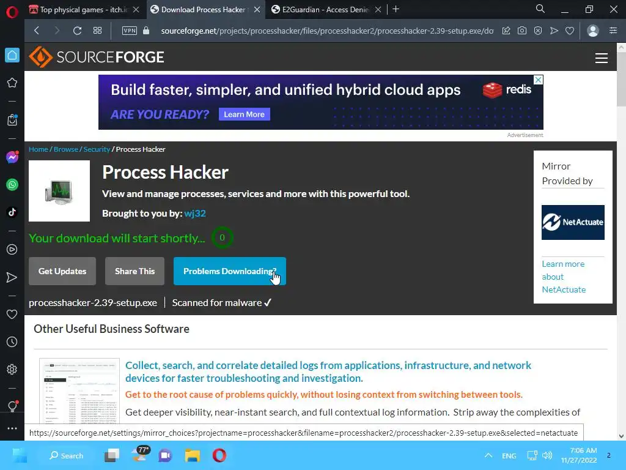Image resolution: width=626 pixels, height=470 pixels.
Task: Open Learn more about NetActuate link
Action: 564,277
